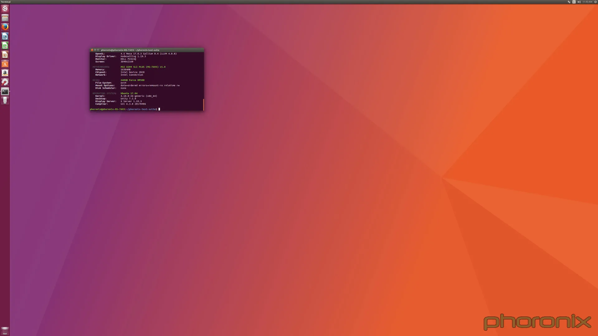The image size is (598, 336).
Task: Open the Ubuntu Dash search launcher
Action: (x=5, y=9)
